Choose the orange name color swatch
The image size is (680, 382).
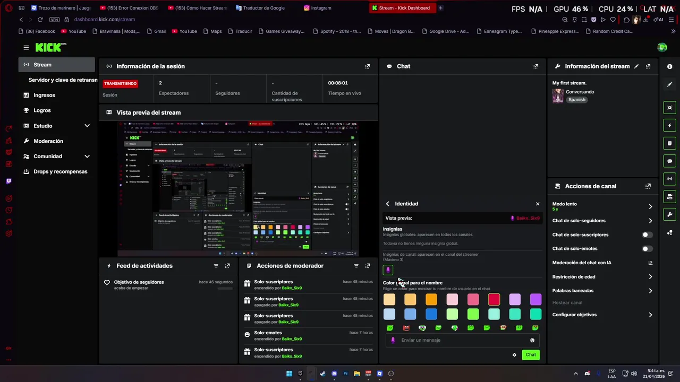click(x=431, y=300)
